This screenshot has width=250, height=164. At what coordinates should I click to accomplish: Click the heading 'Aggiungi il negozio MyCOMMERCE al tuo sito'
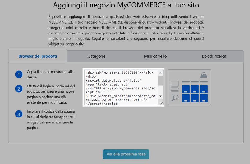[126, 5]
